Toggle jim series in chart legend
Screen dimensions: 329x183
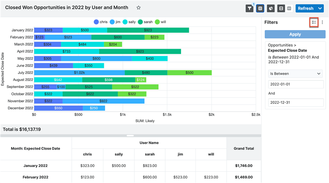point(116,21)
